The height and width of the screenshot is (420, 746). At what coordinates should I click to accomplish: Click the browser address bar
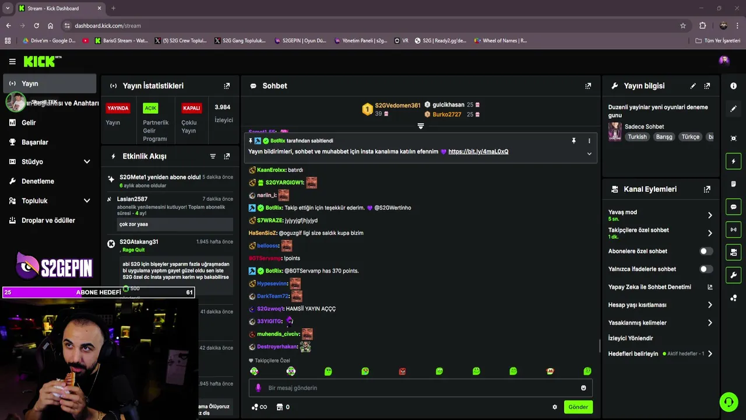[373, 26]
